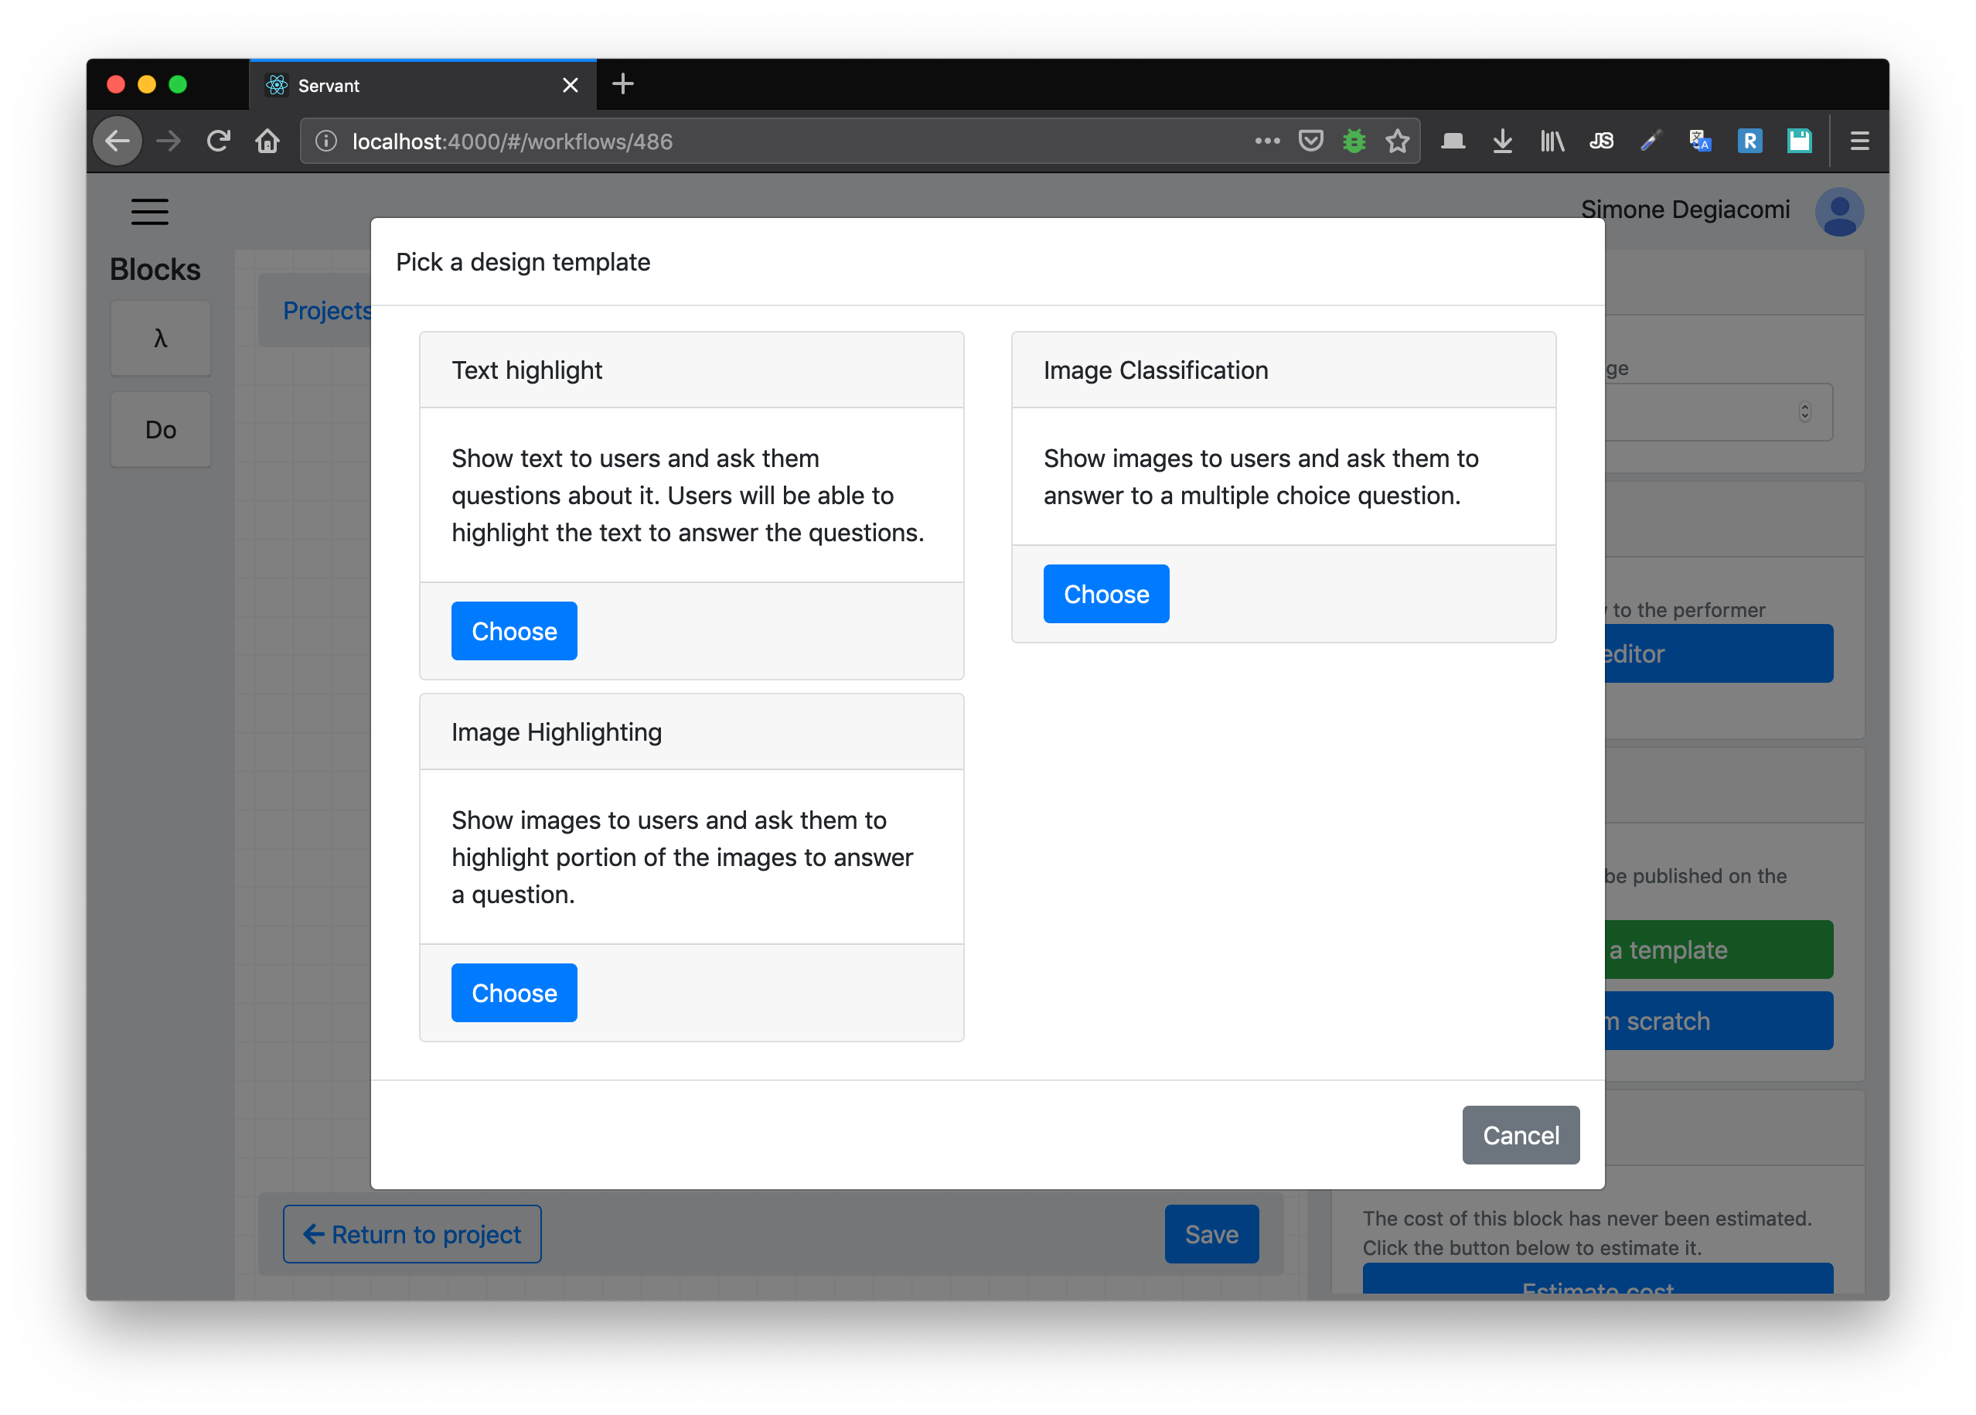Open Firefox application hamburger menu
The image size is (1976, 1415).
1859,141
